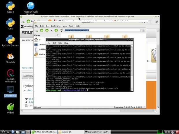Switch to first desktop in taskbar pager

(23, 132)
